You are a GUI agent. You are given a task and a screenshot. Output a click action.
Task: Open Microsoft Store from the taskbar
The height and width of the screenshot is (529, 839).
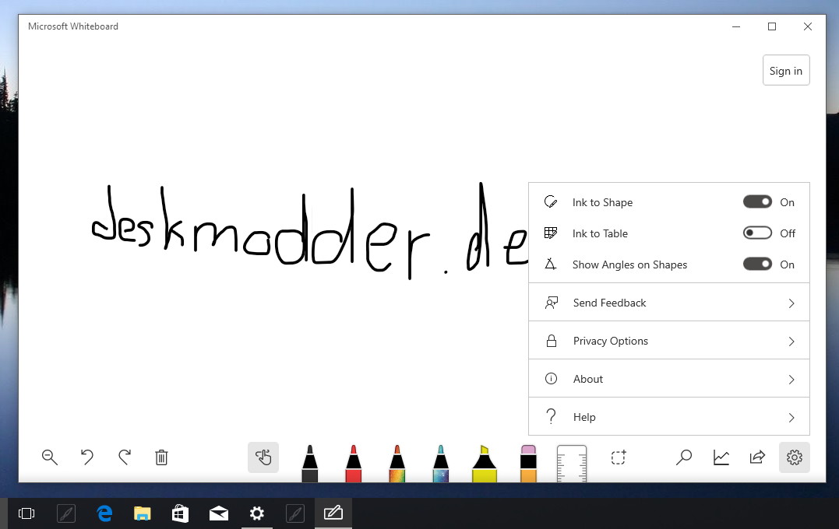pos(180,513)
